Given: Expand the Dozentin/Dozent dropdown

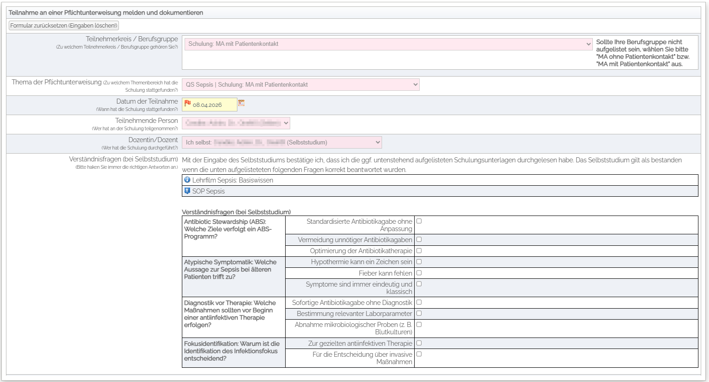Looking at the screenshot, I should point(282,143).
